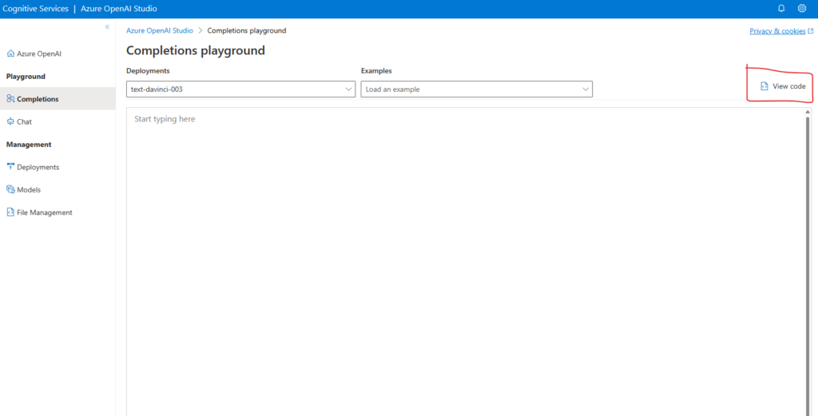The image size is (818, 416).
Task: Open the Load an example dropdown
Action: [586, 89]
